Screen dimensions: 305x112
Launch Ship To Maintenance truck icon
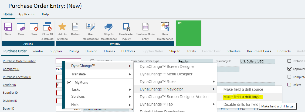(x=109, y=27)
